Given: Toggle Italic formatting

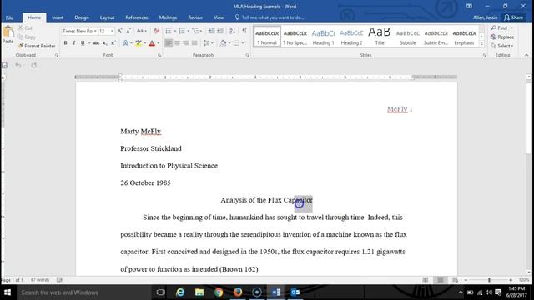Looking at the screenshot, I should [74, 43].
